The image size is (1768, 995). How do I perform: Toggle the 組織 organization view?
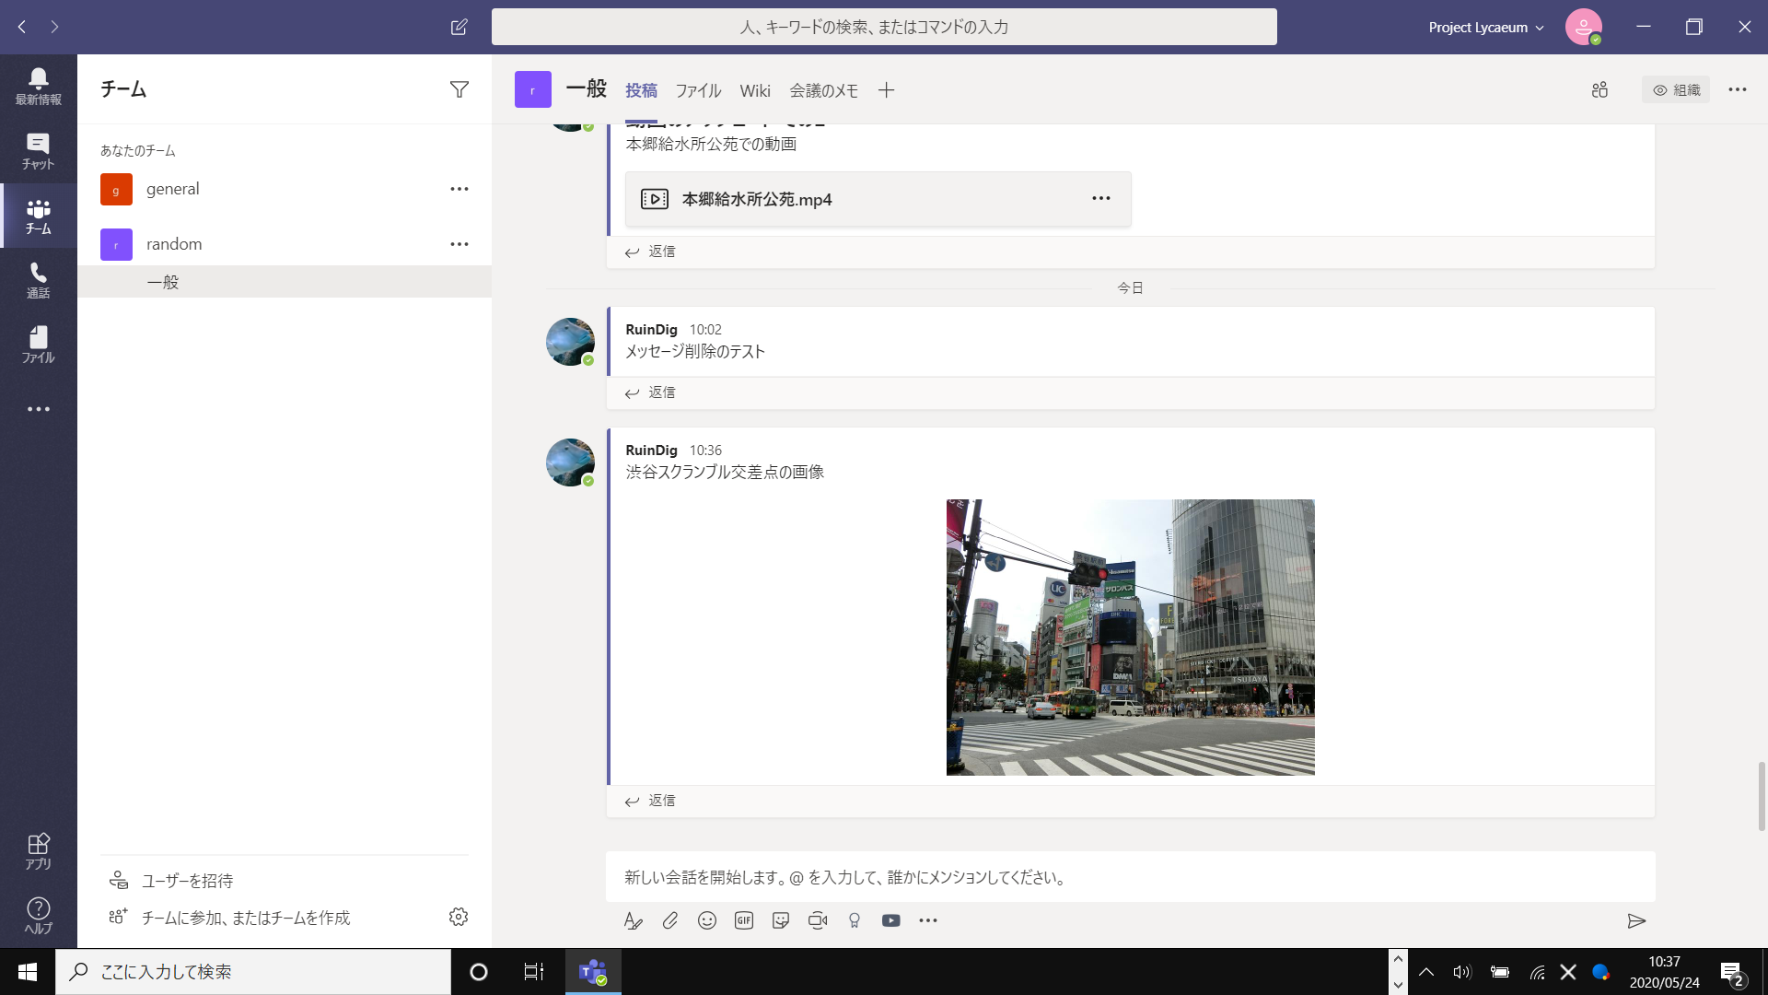(x=1676, y=89)
